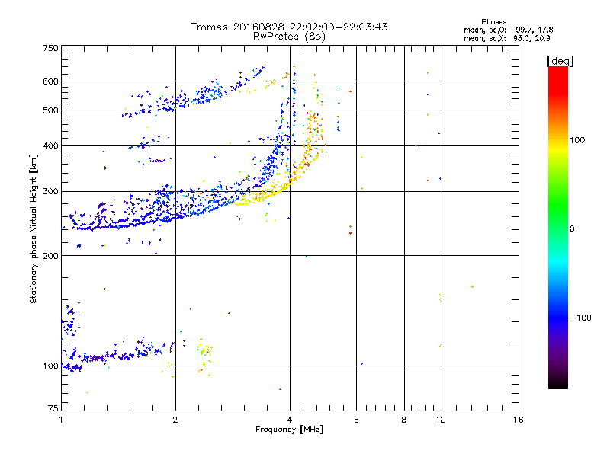Viewport: 610px width, 457px height.
Task: Click colorbar tick label '0'
Action: (572, 228)
